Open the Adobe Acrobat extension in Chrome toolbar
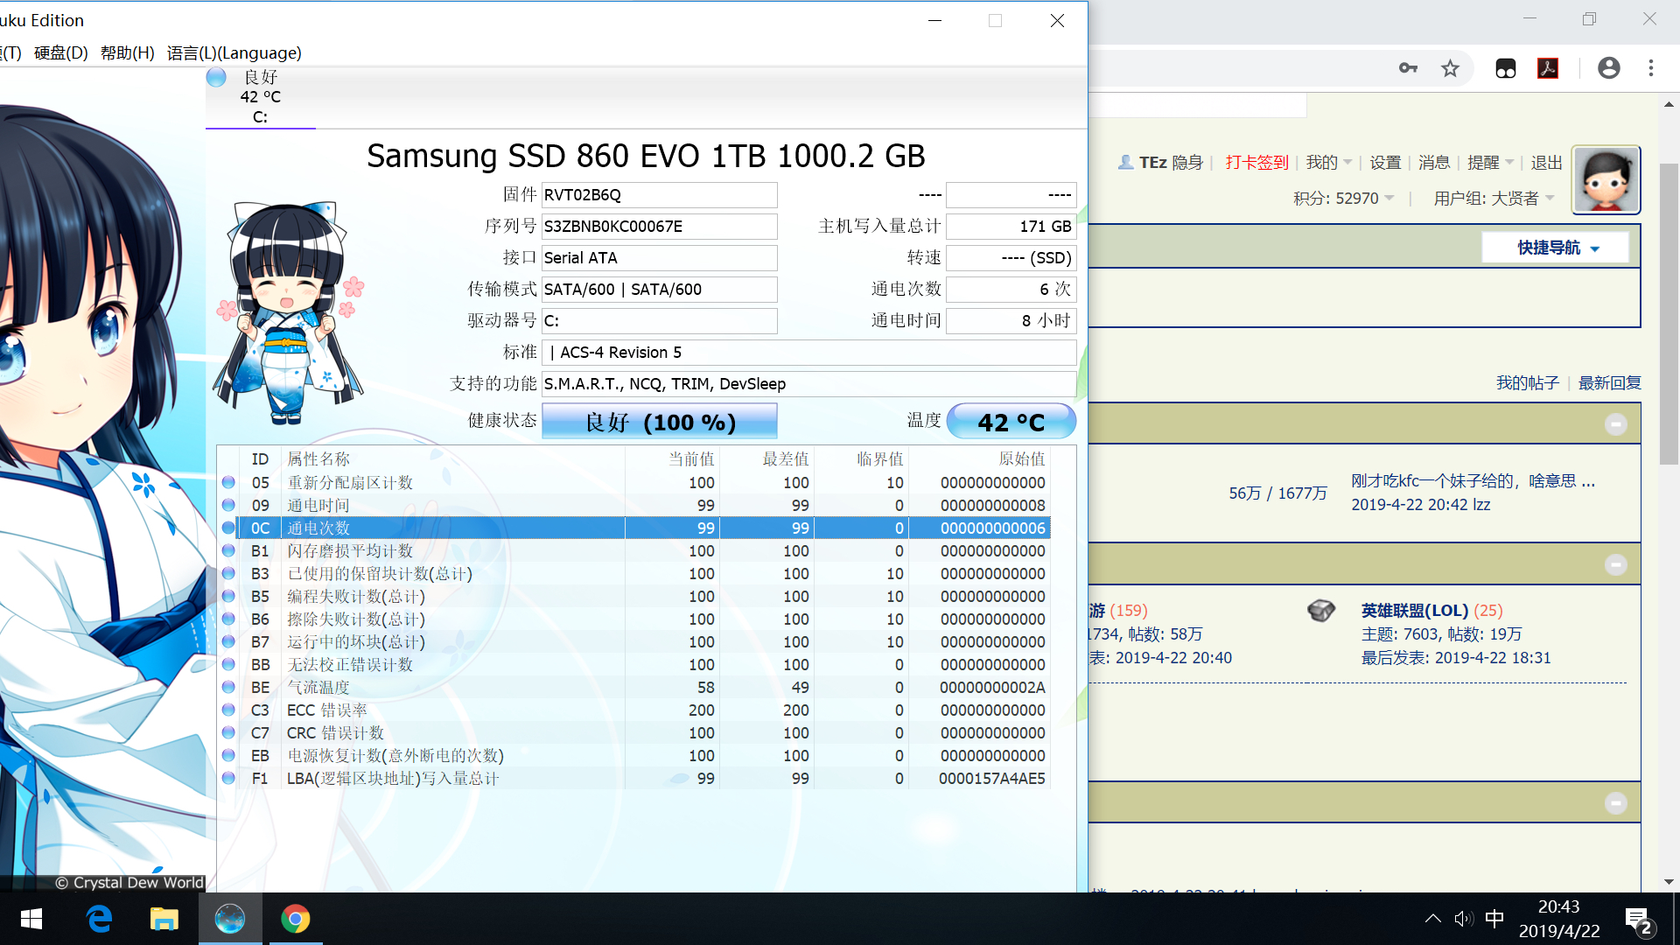Viewport: 1680px width, 945px height. pyautogui.click(x=1548, y=67)
